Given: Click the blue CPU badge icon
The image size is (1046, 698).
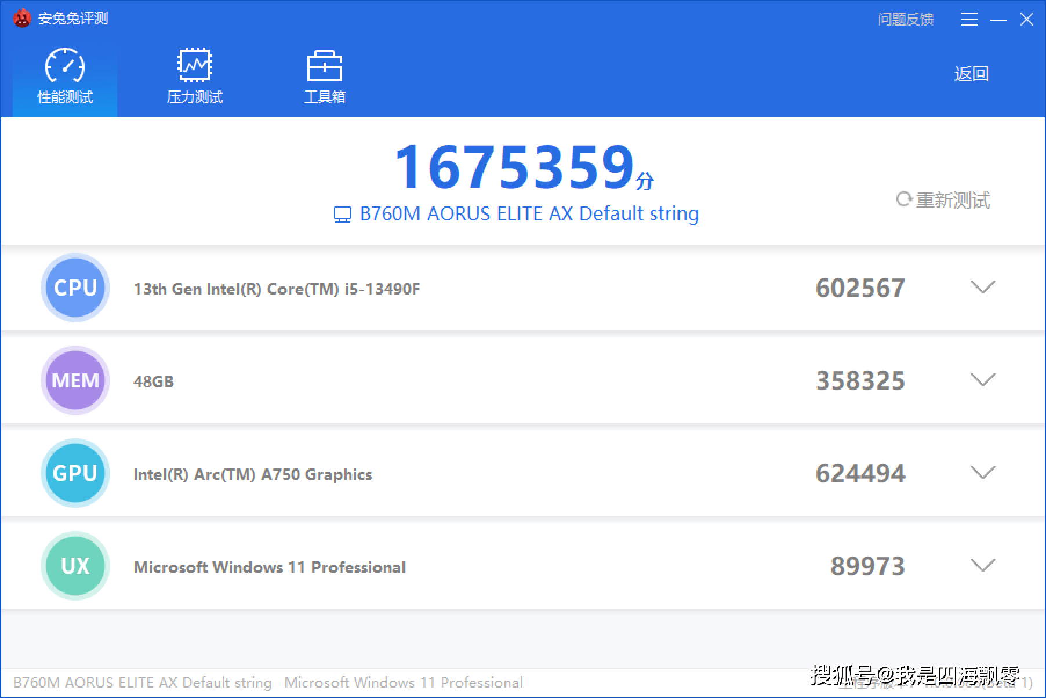Looking at the screenshot, I should click(x=75, y=288).
